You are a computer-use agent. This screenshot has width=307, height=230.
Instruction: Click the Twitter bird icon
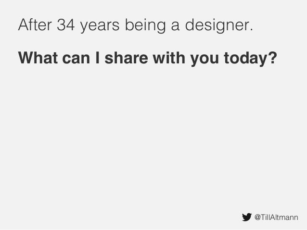(247, 217)
